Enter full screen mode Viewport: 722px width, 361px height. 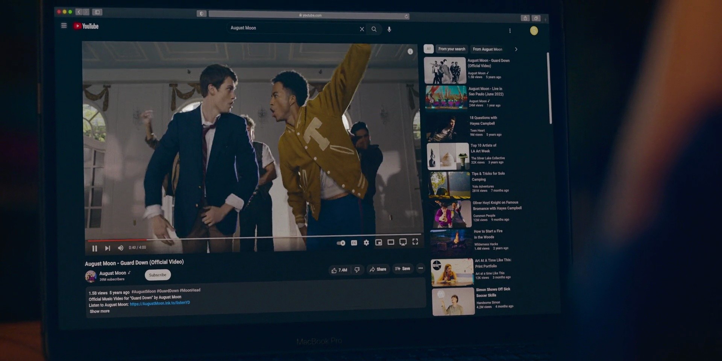415,242
